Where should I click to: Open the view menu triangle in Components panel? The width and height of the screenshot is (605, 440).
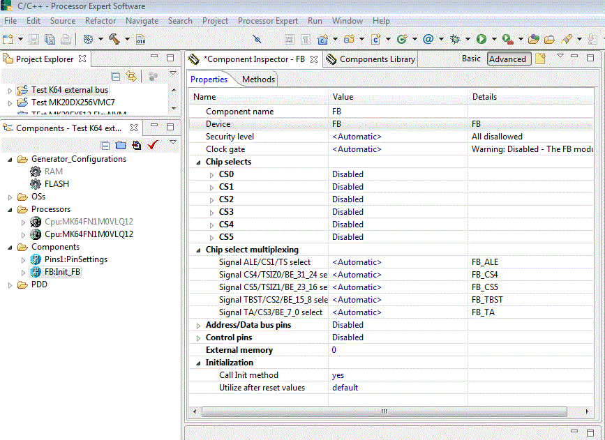point(174,141)
